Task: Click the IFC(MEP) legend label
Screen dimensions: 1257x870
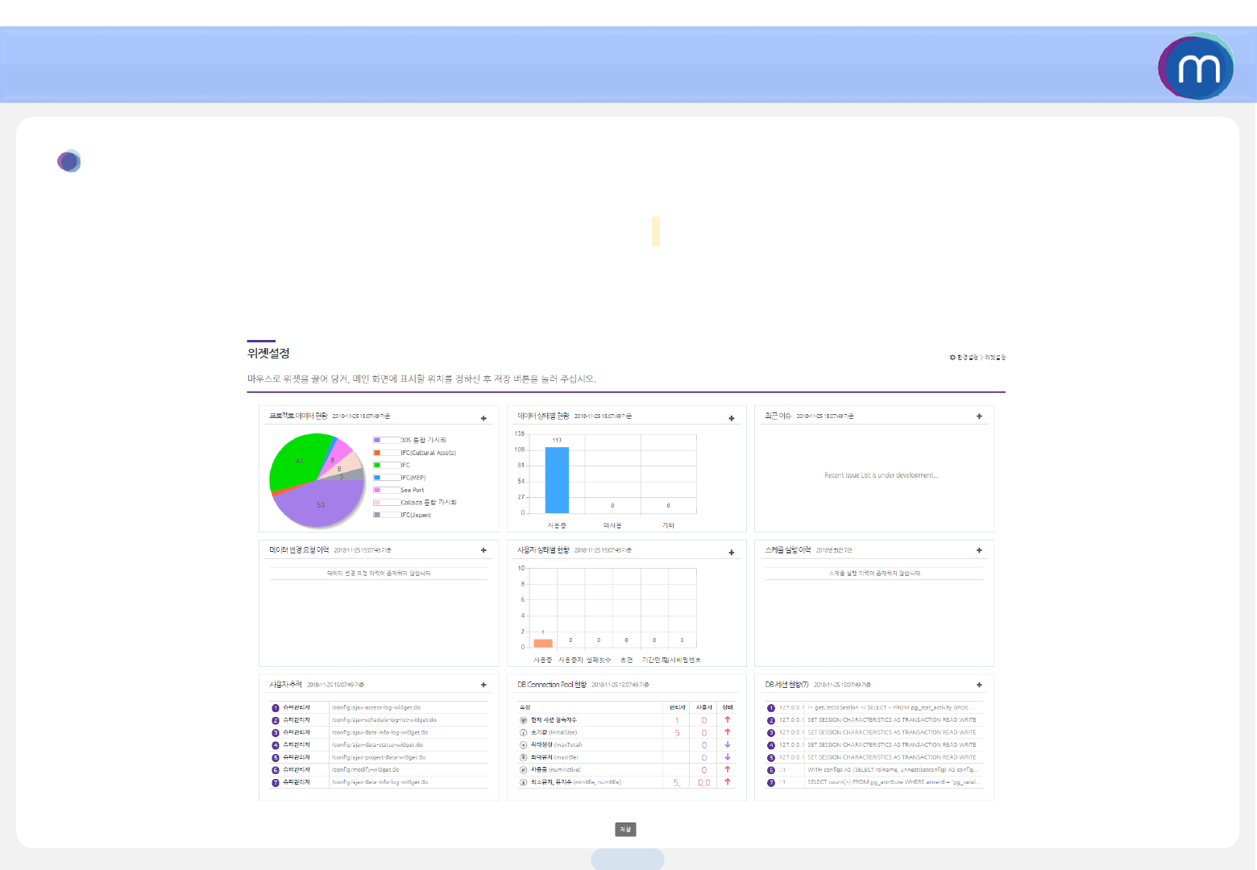Action: [x=413, y=478]
